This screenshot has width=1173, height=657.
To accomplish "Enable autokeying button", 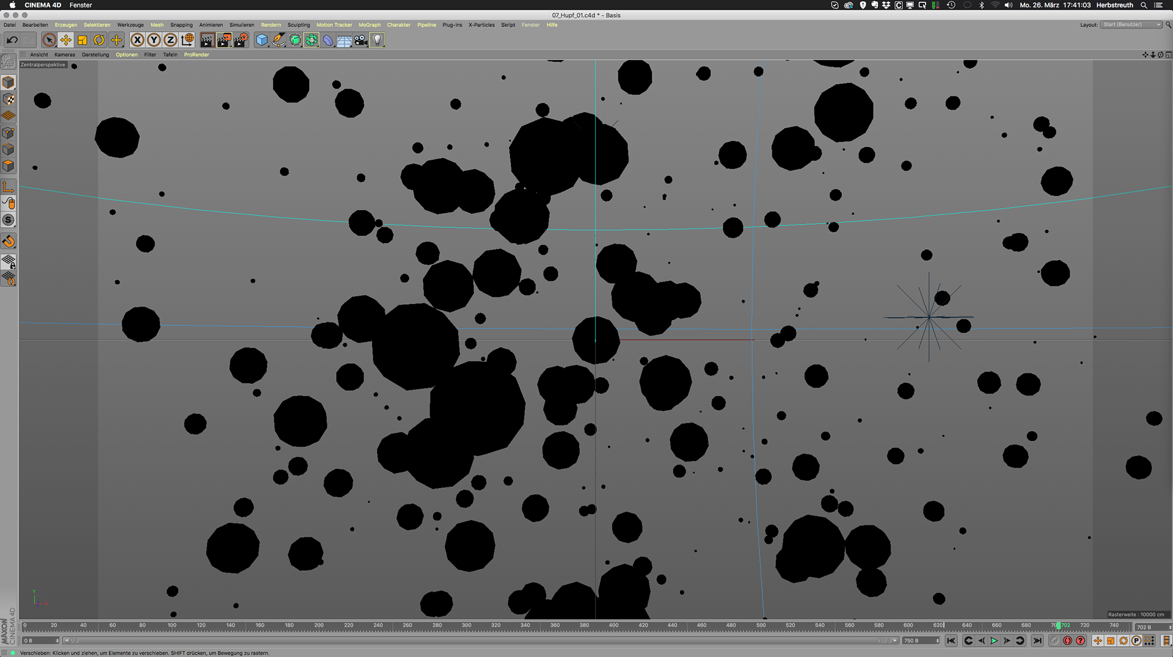I will pos(1067,641).
